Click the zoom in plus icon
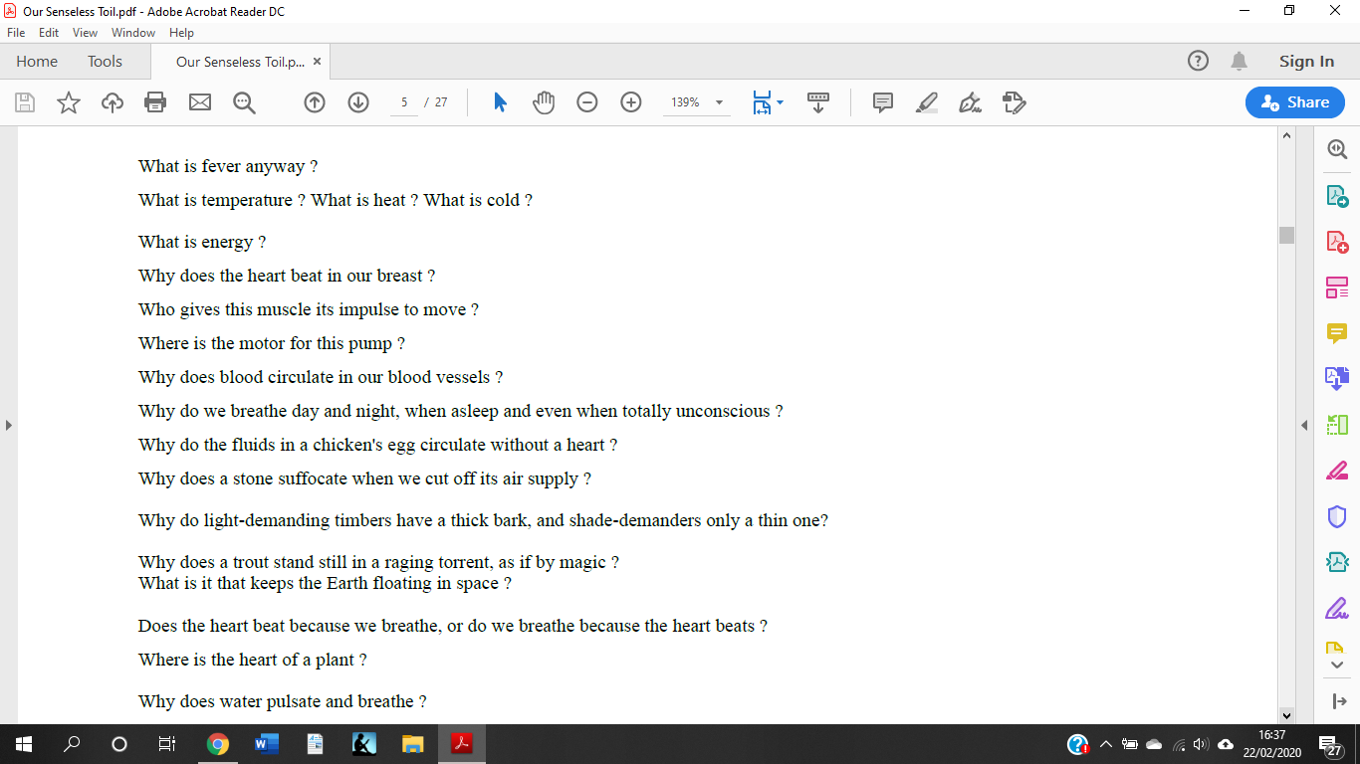Viewport: 1360px width, 764px height. click(631, 102)
